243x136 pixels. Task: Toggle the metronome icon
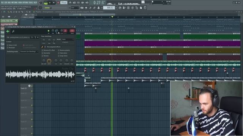[70, 3]
